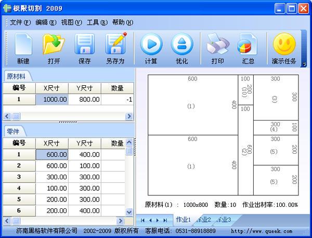This screenshot has height=238, width=312.
Task: Select parts row header 6
Action: (19, 210)
